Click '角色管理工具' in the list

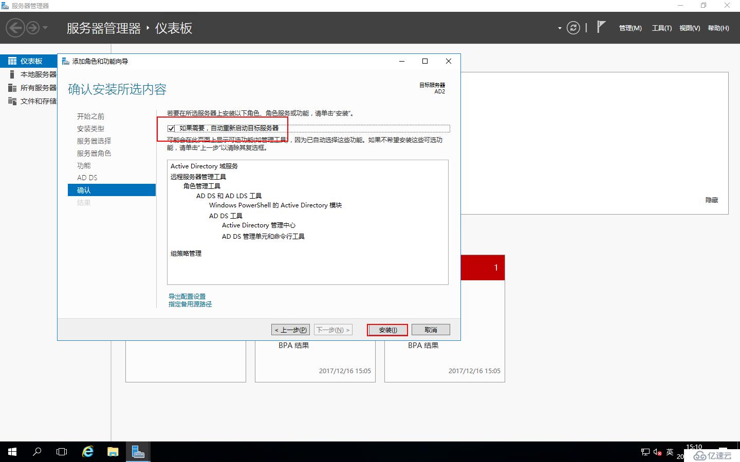[x=202, y=186]
